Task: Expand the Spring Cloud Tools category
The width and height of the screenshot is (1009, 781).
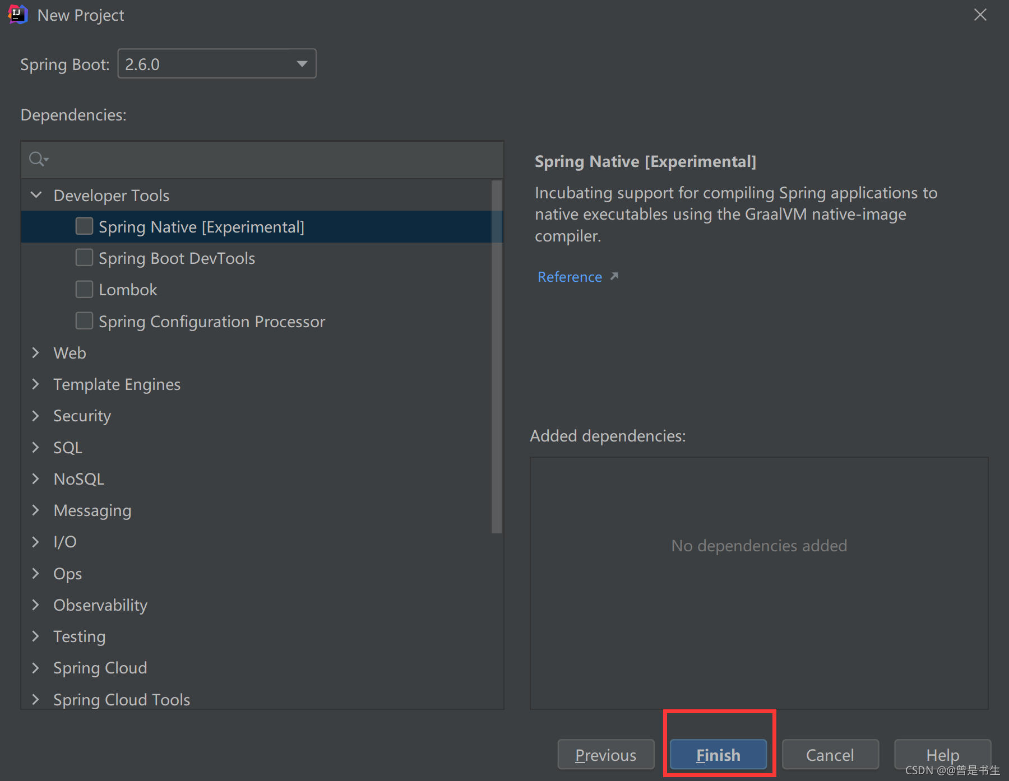Action: click(36, 699)
